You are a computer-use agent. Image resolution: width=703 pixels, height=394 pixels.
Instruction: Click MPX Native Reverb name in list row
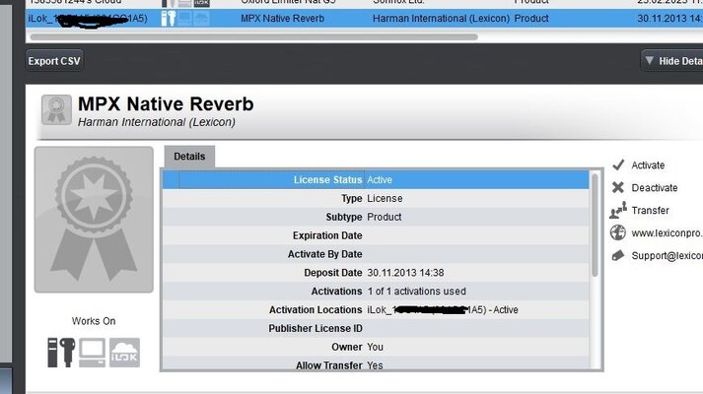pos(282,19)
